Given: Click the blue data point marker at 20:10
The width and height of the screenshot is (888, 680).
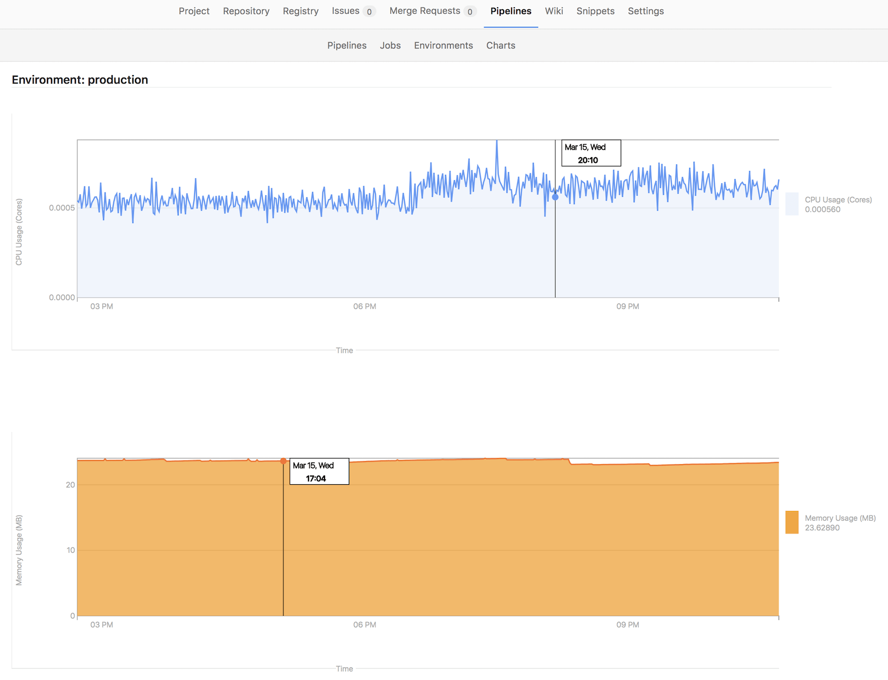Looking at the screenshot, I should tap(555, 197).
